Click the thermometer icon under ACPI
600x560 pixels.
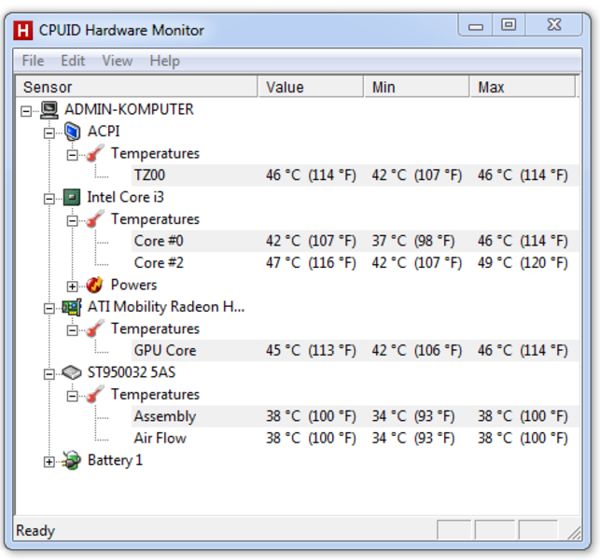[95, 153]
